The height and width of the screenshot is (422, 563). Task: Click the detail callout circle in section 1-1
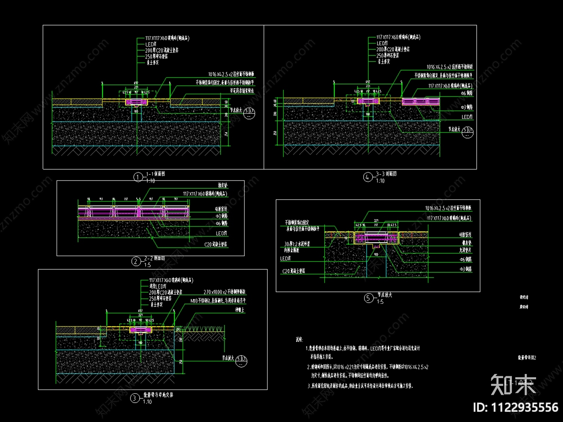pos(250,113)
